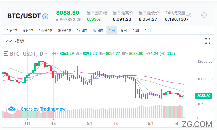Choose the 1周 timeframe
Screen dimensions: 217x130
click(136, 30)
